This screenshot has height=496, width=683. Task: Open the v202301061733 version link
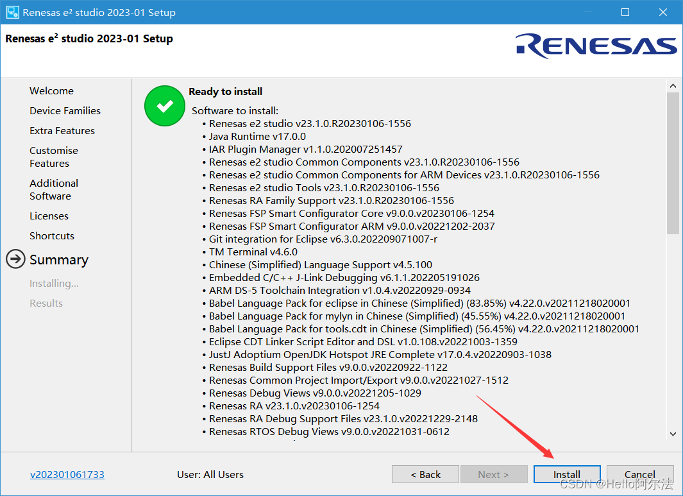tap(67, 475)
